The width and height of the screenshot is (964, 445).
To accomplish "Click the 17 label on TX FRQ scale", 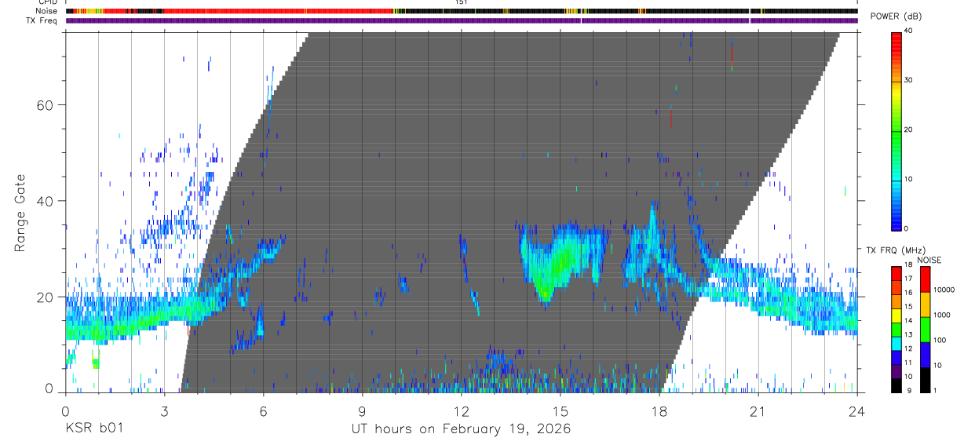I will [908, 279].
